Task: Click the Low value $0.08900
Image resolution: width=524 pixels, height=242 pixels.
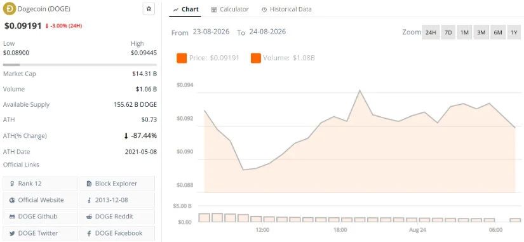Action: (x=16, y=53)
